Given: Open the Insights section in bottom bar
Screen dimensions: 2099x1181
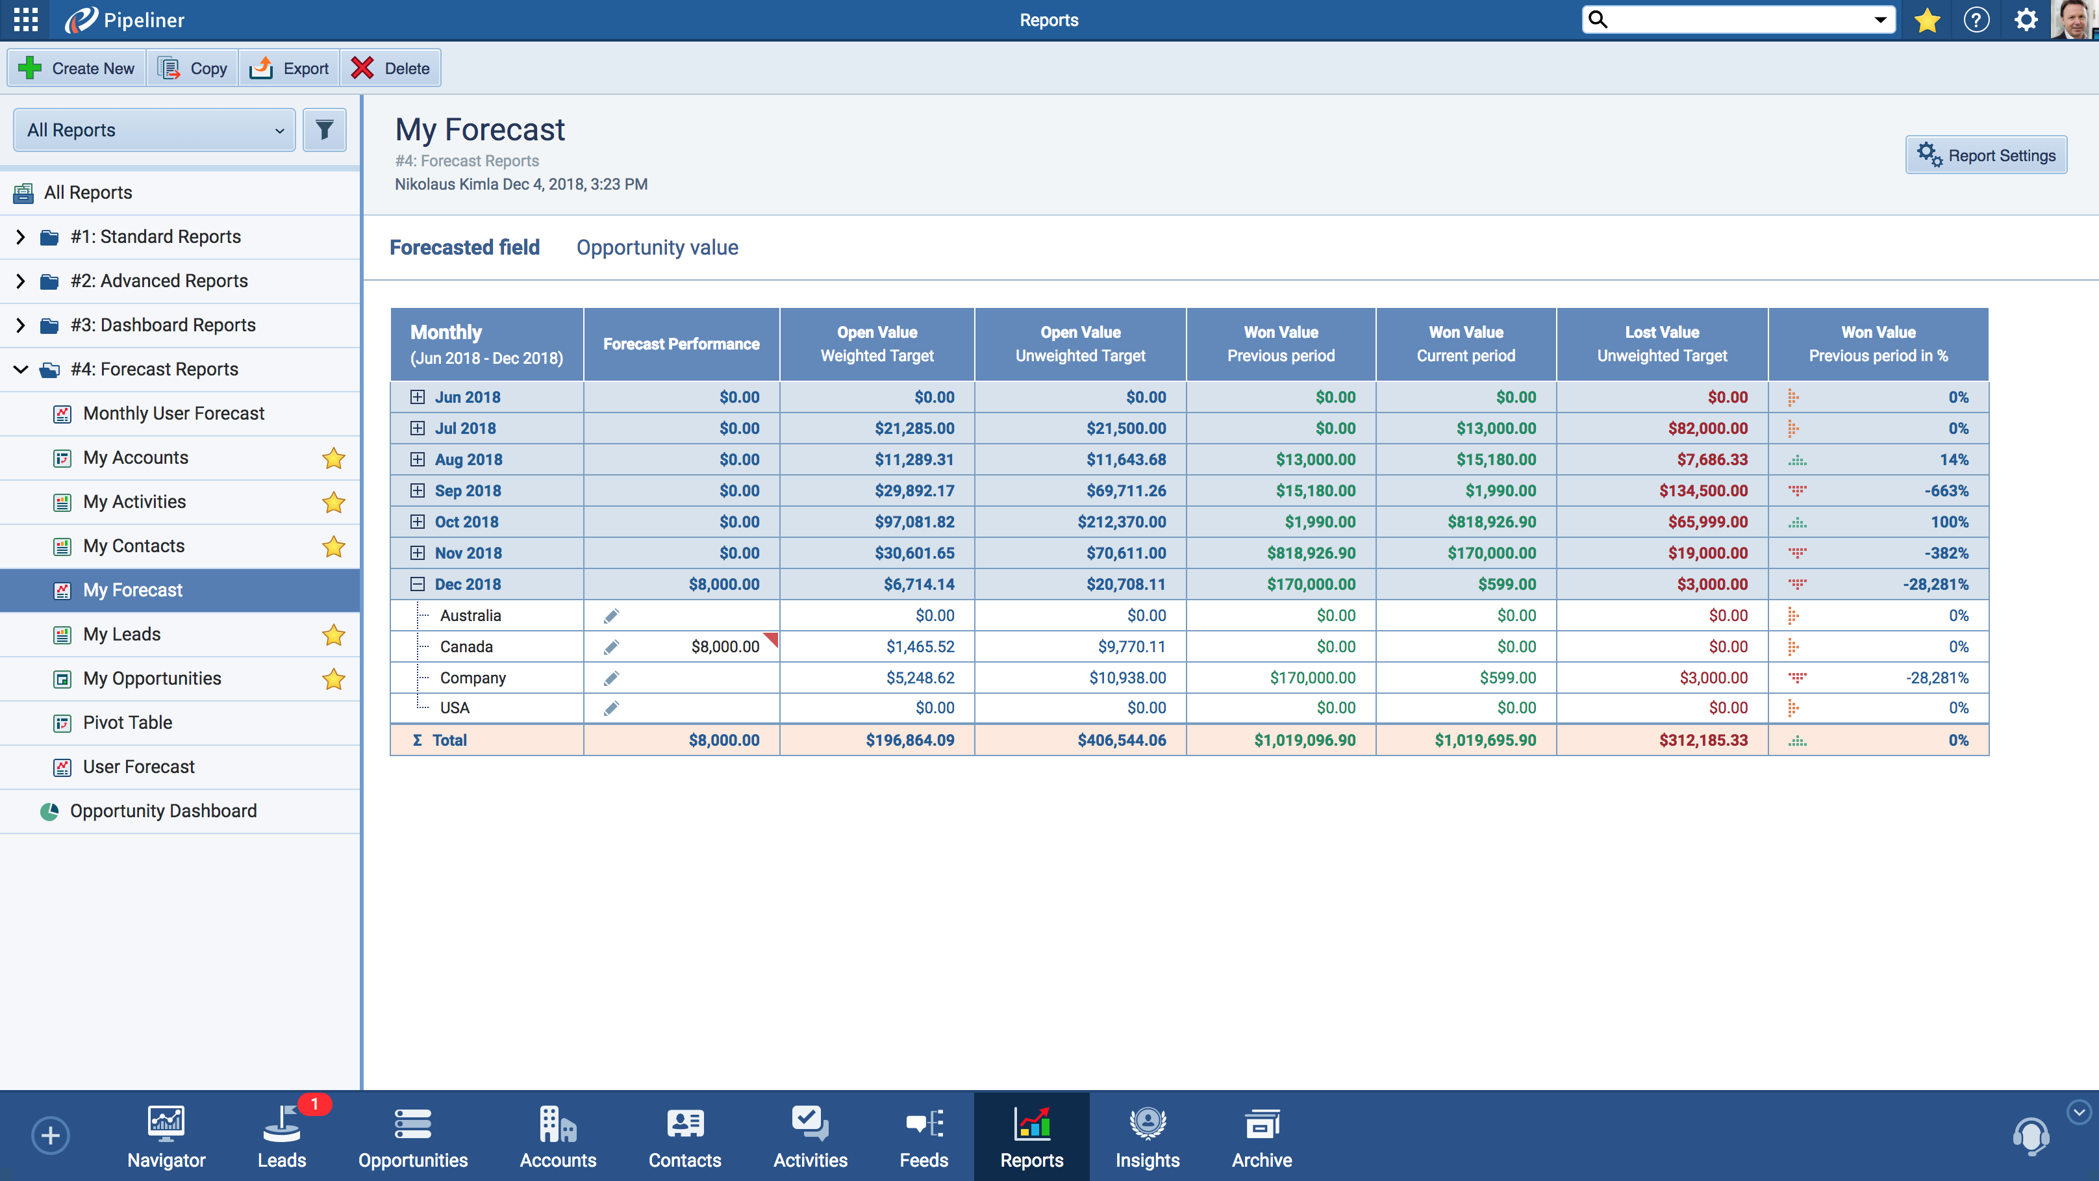Looking at the screenshot, I should (1146, 1137).
